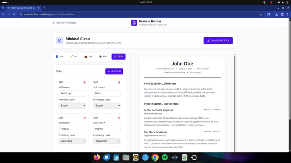Launch Thunderbird from the dock
291x163 pixels.
click(107, 158)
